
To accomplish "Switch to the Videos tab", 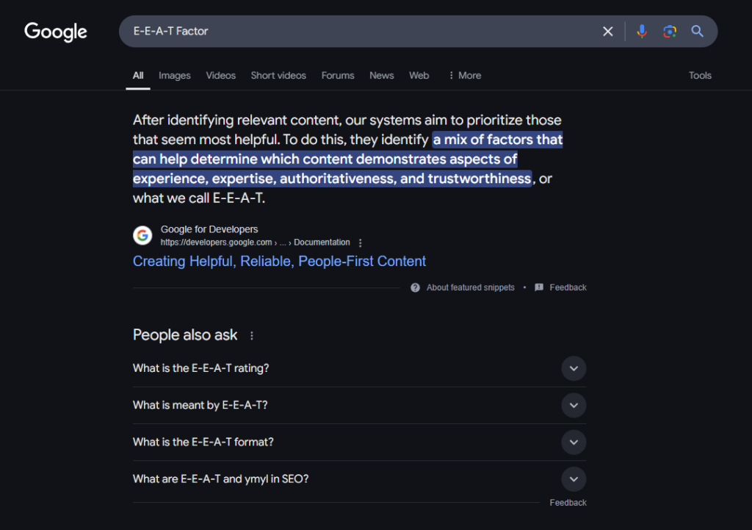I will pyautogui.click(x=220, y=76).
